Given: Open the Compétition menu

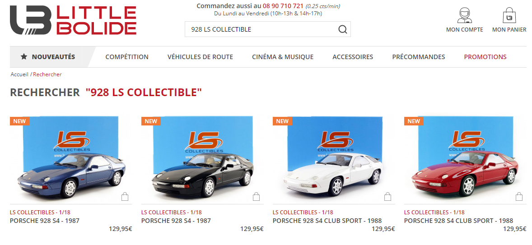Looking at the screenshot, I should coord(127,57).
